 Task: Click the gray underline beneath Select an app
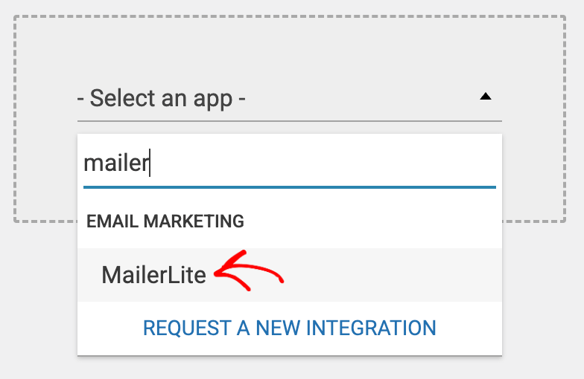(289, 120)
